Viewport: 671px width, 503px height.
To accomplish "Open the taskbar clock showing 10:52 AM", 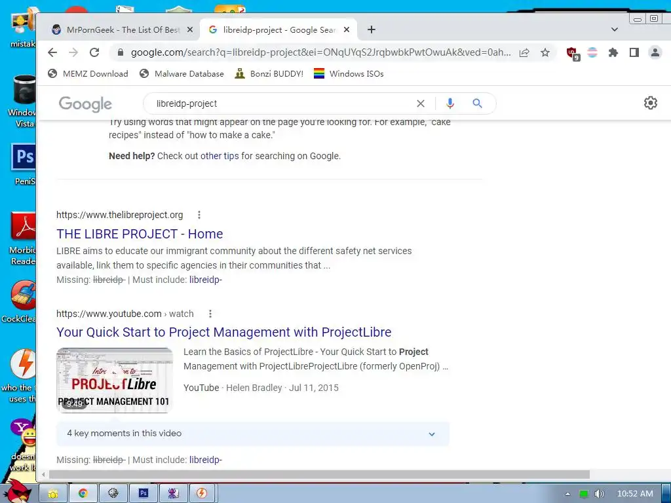I will click(635, 494).
